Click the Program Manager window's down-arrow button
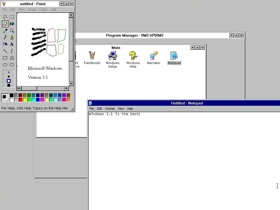 pos(231,35)
